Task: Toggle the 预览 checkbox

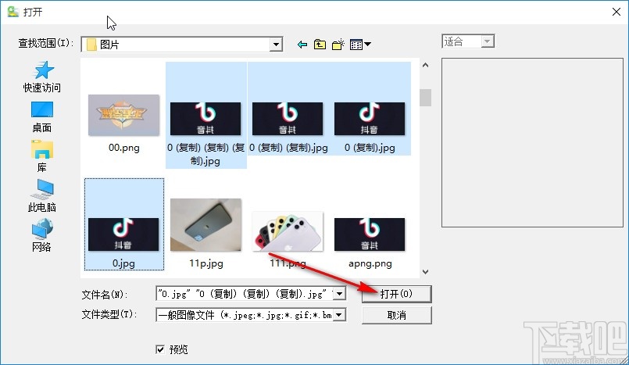Action: 160,349
